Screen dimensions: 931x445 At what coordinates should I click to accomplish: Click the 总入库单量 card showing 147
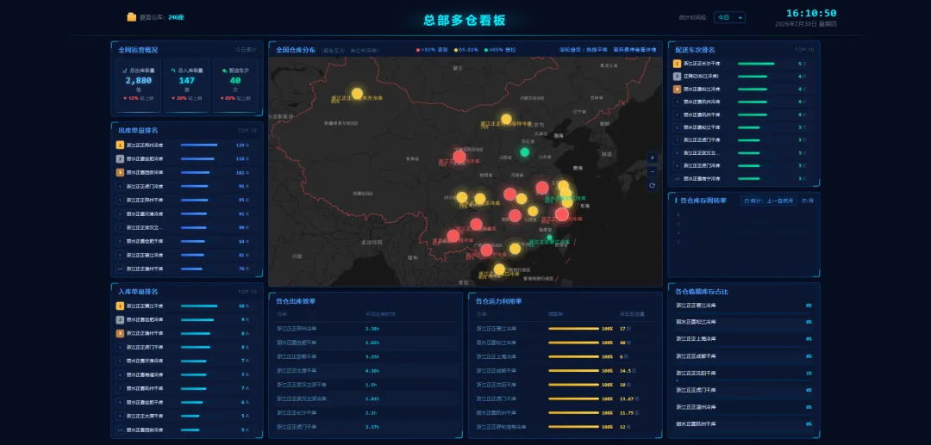coord(186,85)
